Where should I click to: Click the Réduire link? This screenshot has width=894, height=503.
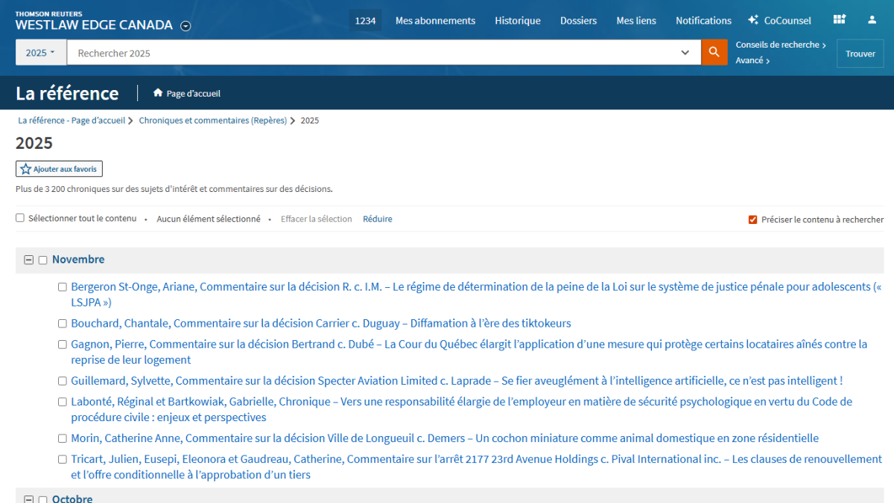click(377, 219)
